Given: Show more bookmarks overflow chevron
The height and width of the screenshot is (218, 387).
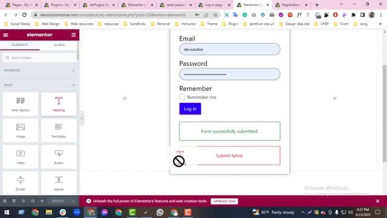Looking at the screenshot, I should click(x=380, y=24).
